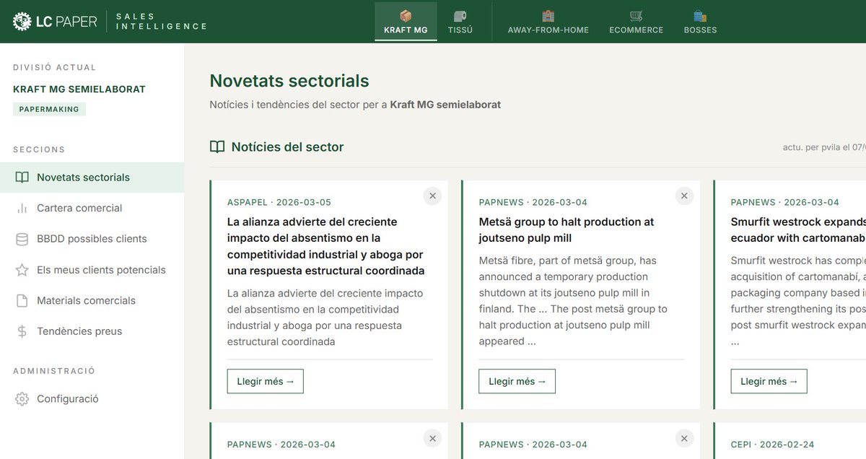
Task: Click the open book icon beside Novetats sectorials
Action: coord(22,178)
